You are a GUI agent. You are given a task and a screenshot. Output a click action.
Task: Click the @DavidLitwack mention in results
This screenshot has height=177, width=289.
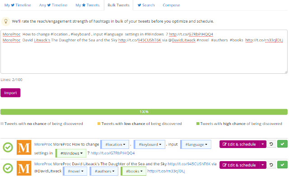[x=48, y=171]
